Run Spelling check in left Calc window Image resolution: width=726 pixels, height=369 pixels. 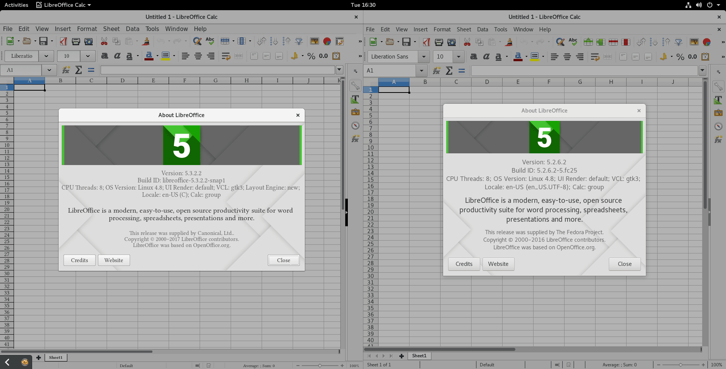coord(210,41)
